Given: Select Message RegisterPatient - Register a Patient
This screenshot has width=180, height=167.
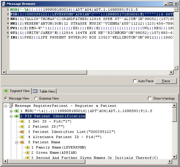Looking at the screenshot, I should (x=66, y=106).
